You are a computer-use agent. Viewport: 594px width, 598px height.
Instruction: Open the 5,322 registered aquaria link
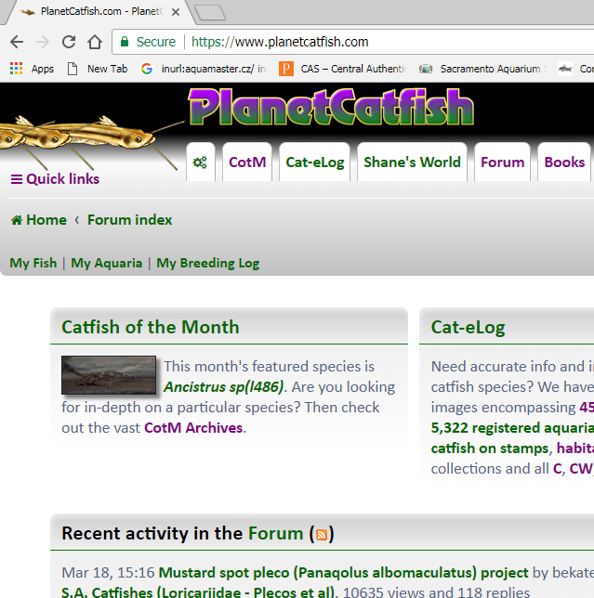click(x=512, y=428)
